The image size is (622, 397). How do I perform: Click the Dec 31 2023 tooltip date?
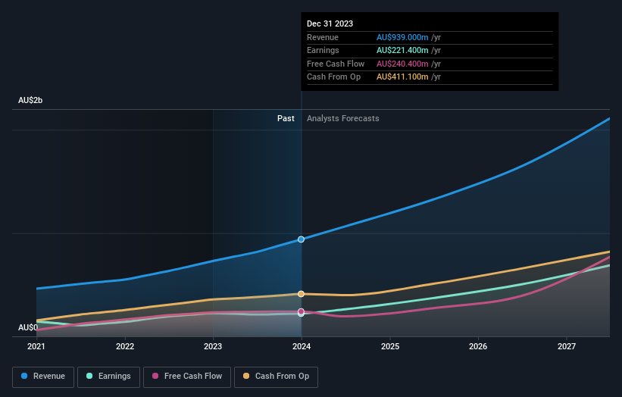pos(330,23)
